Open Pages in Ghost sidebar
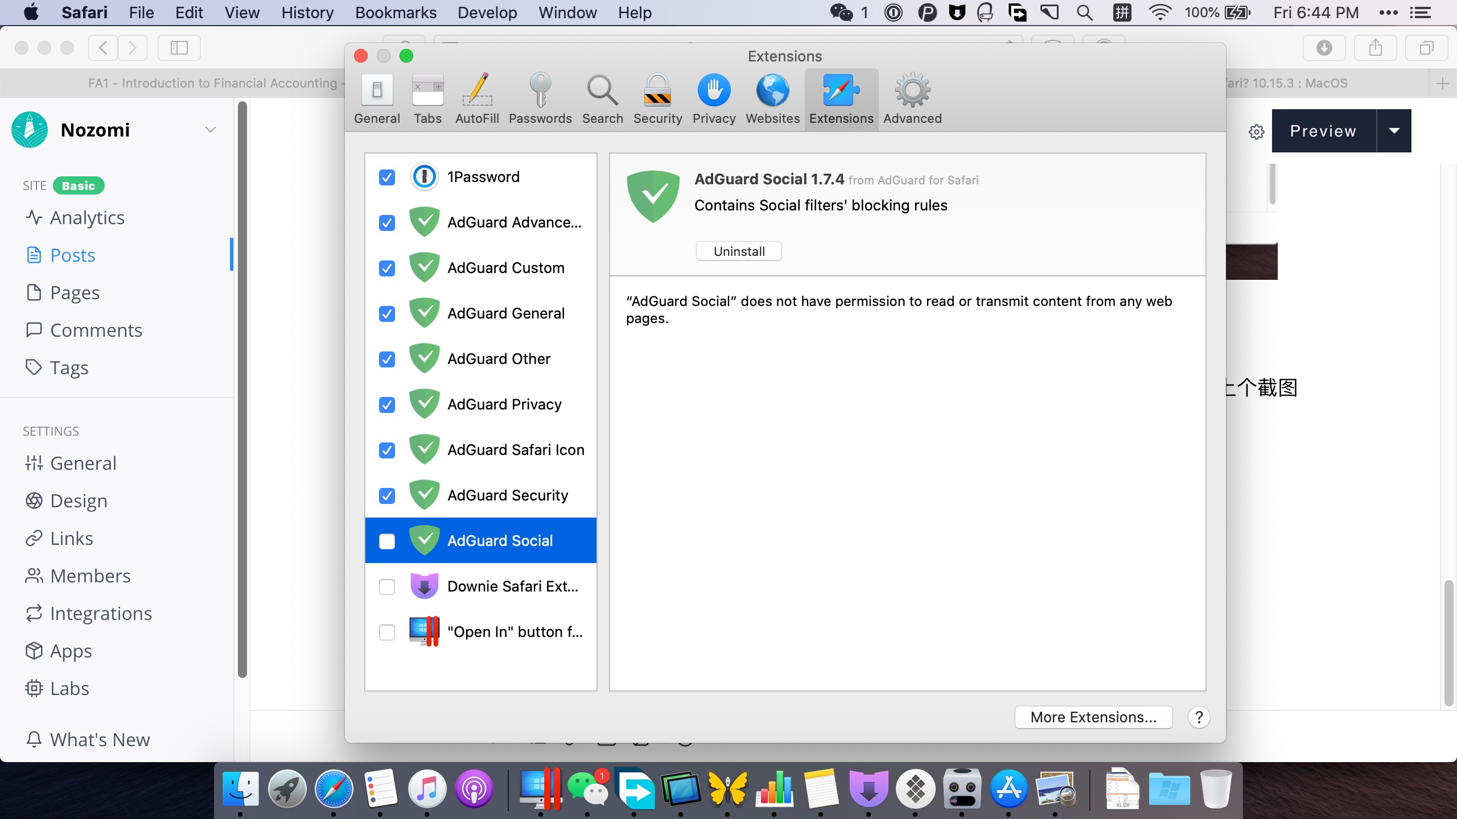 pyautogui.click(x=63, y=293)
